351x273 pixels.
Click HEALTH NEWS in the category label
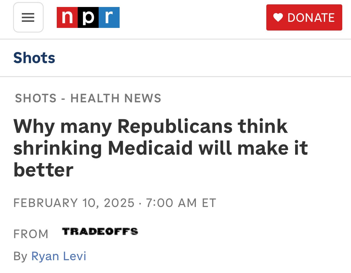click(116, 98)
